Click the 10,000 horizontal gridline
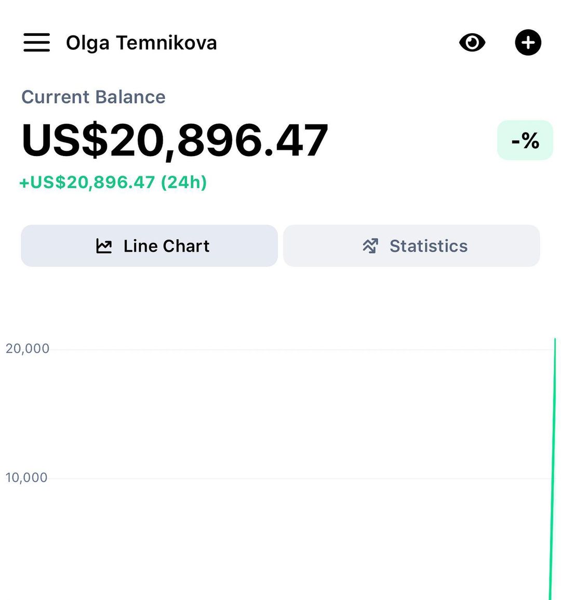Screen dimensions: 561x600 click(x=301, y=478)
